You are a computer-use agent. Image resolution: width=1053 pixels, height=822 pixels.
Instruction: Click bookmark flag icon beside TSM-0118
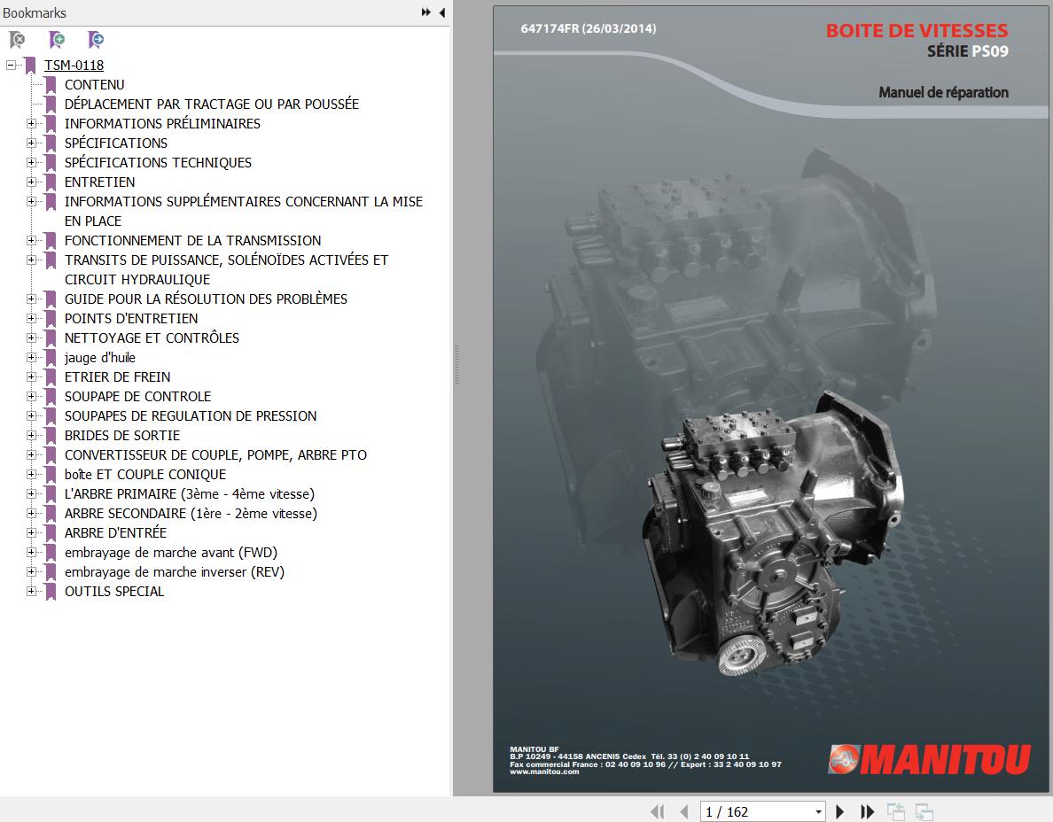pyautogui.click(x=30, y=65)
